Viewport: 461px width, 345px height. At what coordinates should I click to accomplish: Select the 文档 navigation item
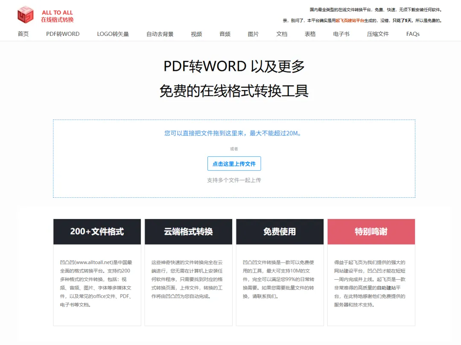click(282, 34)
